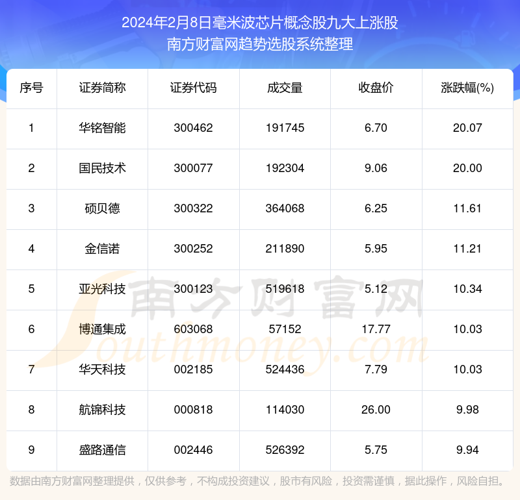Click volume value 524436
Viewport: 520px width, 500px height.
click(x=285, y=369)
